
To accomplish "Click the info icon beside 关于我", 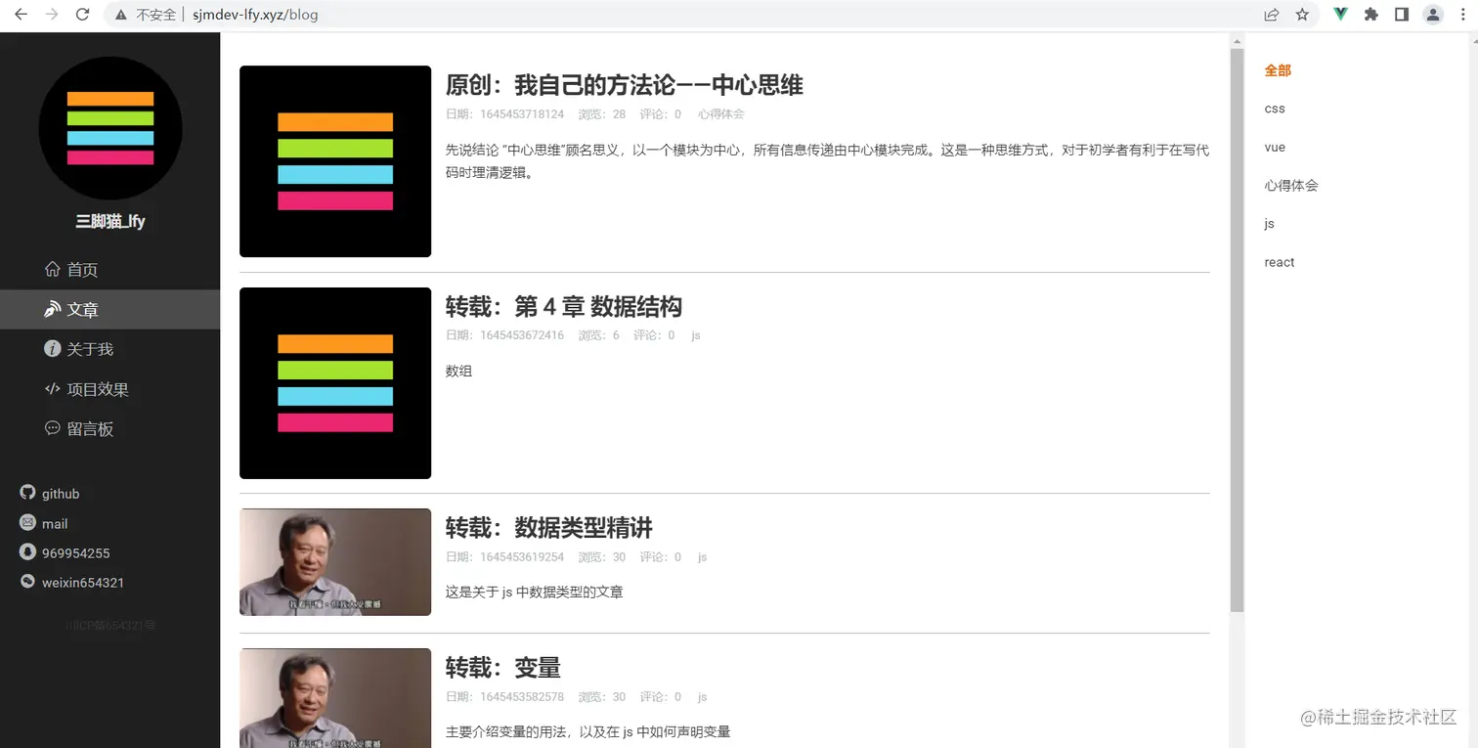I will point(53,349).
